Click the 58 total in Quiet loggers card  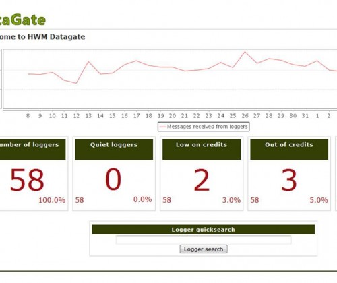point(80,200)
